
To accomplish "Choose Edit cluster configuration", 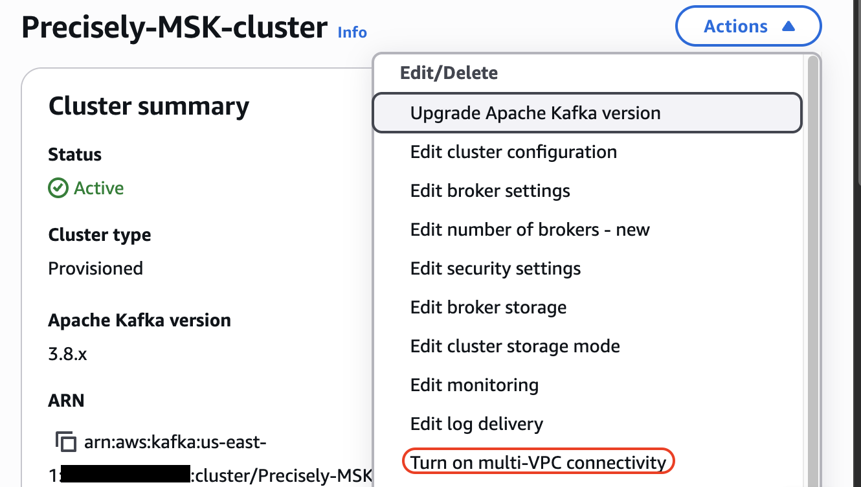I will click(587, 152).
